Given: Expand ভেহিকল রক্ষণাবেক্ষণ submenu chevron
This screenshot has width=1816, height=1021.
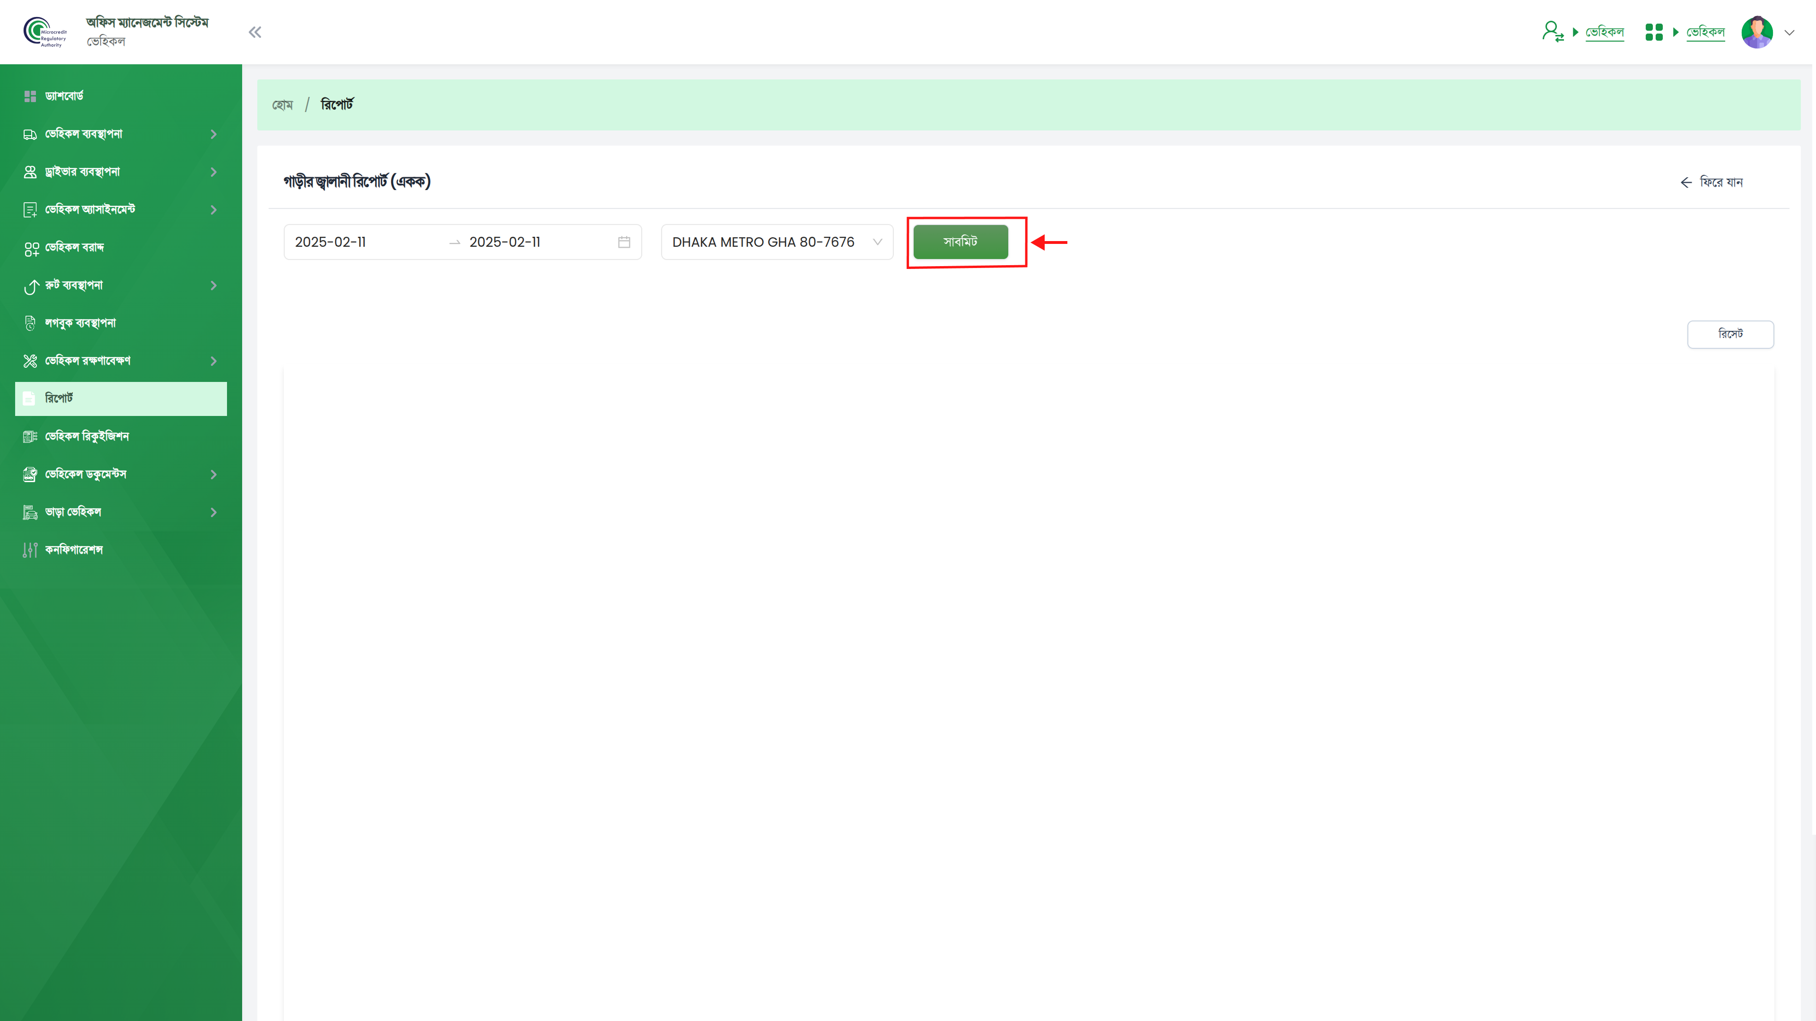Looking at the screenshot, I should tap(214, 361).
